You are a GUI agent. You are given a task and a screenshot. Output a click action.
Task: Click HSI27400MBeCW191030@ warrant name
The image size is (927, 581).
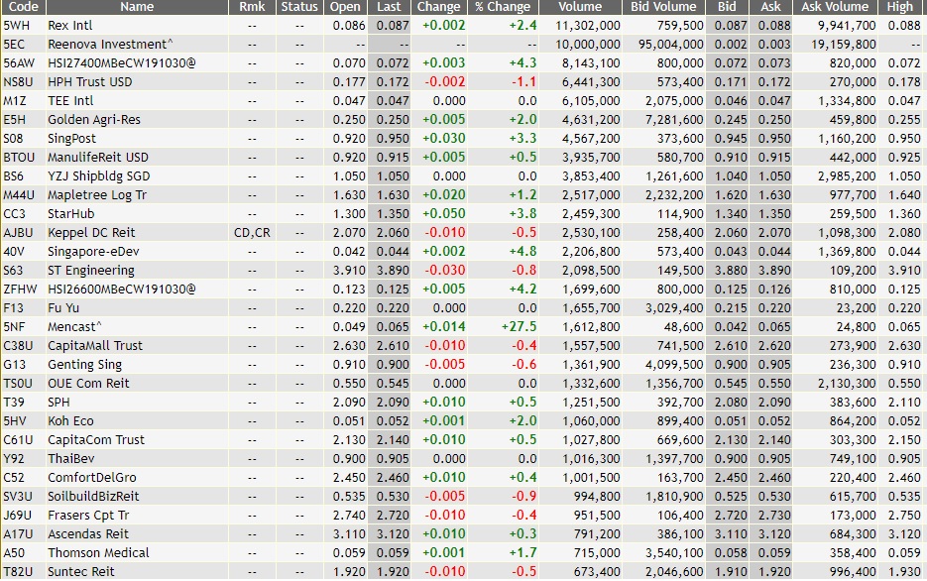(122, 63)
